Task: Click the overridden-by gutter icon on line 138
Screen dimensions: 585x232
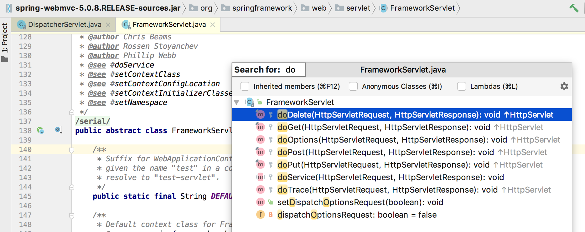Action: click(59, 130)
